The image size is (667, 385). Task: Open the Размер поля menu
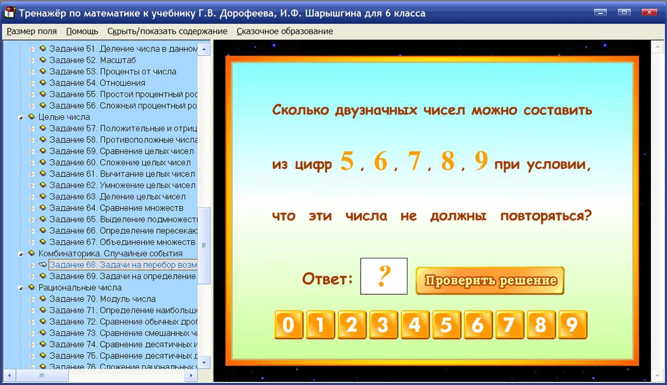coord(32,31)
